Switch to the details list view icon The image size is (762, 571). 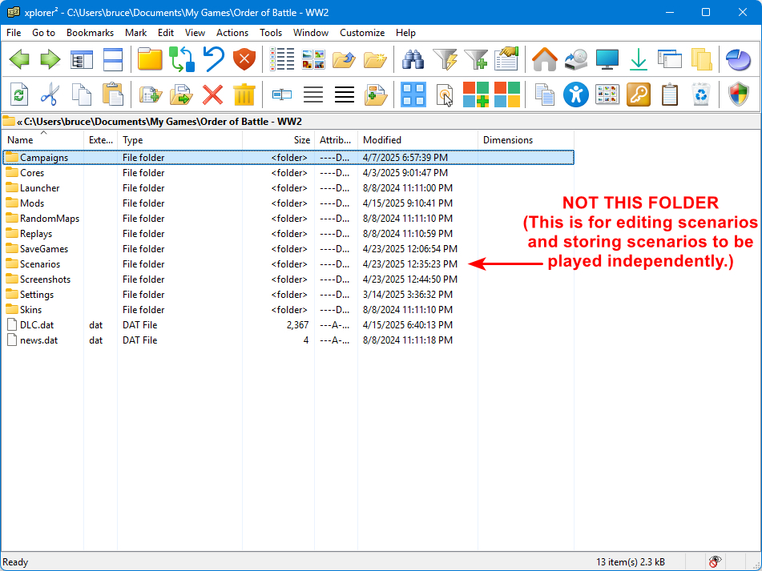(x=282, y=60)
